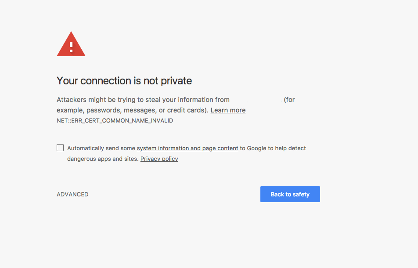Click the 'Attackers might be trying' sentence

tap(143, 100)
